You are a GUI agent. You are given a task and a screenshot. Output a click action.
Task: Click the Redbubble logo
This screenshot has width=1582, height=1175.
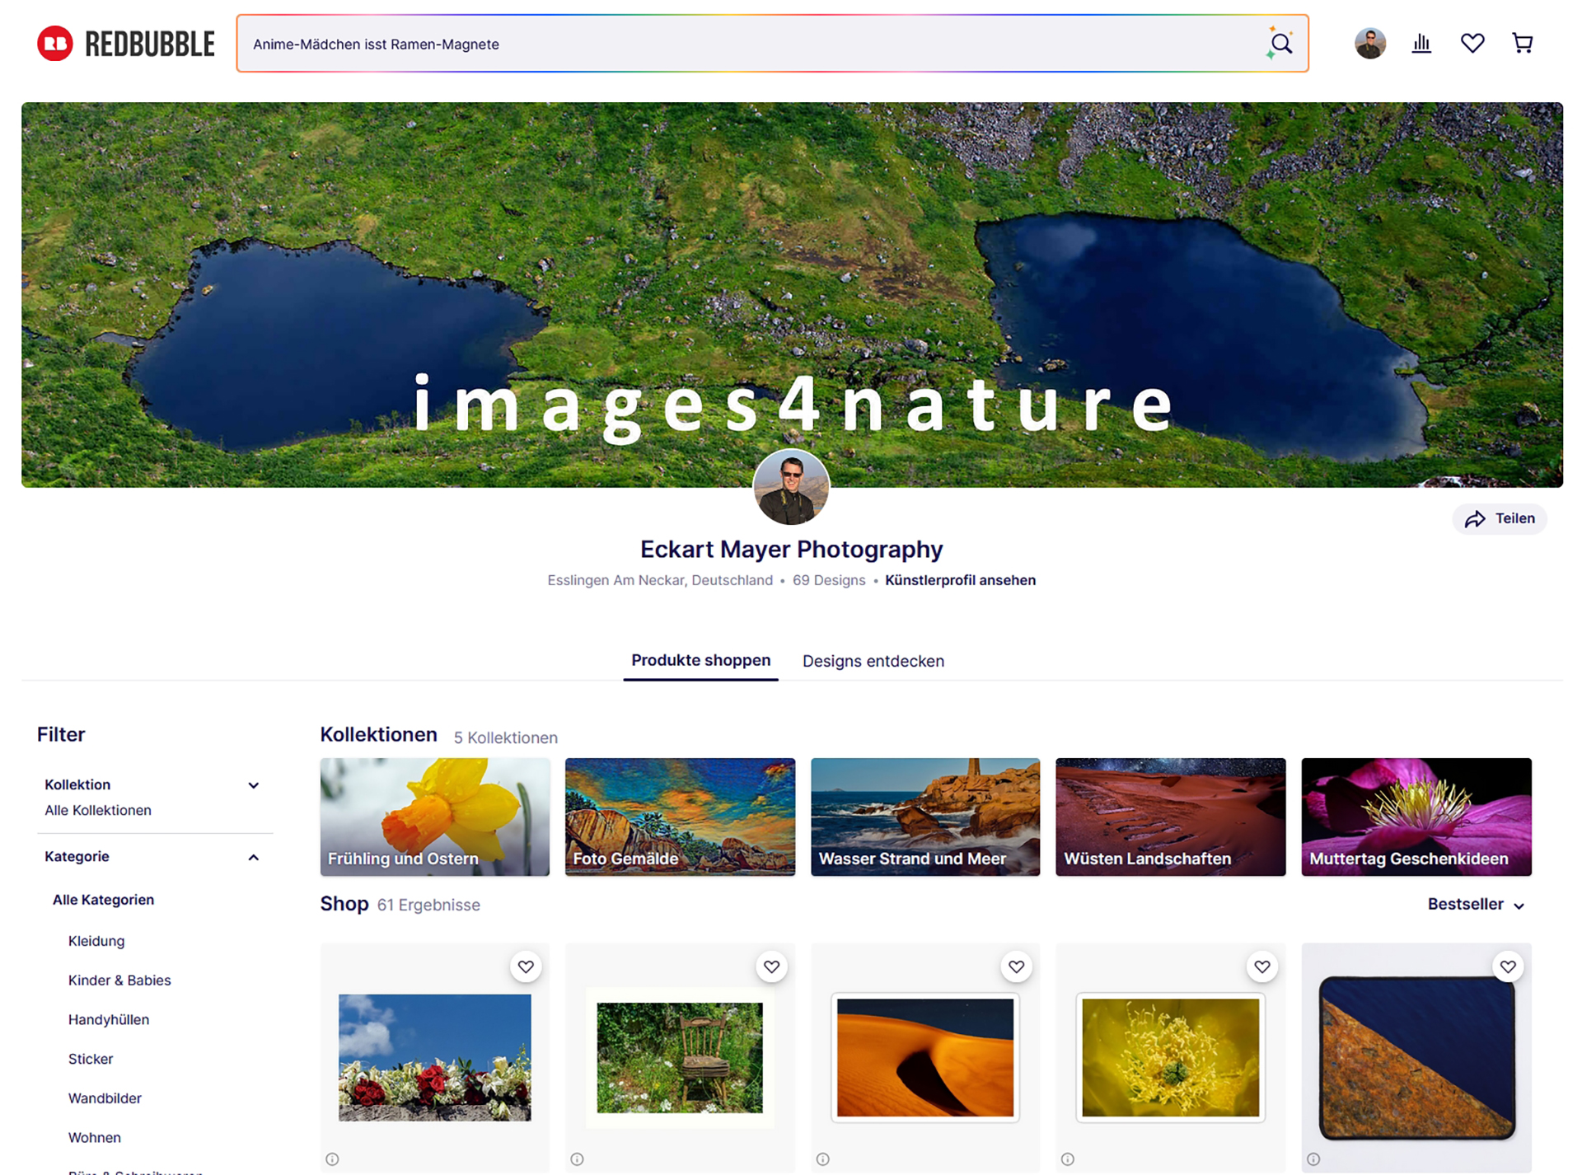[126, 44]
